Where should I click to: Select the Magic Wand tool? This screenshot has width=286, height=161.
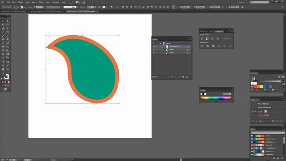tap(3, 25)
